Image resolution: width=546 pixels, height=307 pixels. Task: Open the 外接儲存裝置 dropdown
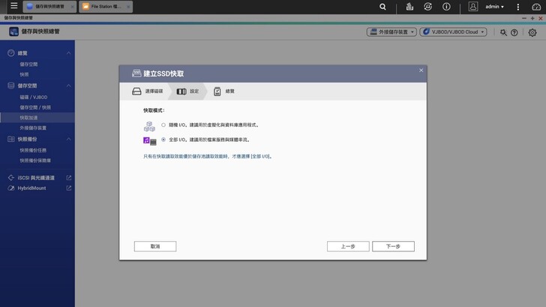(391, 32)
